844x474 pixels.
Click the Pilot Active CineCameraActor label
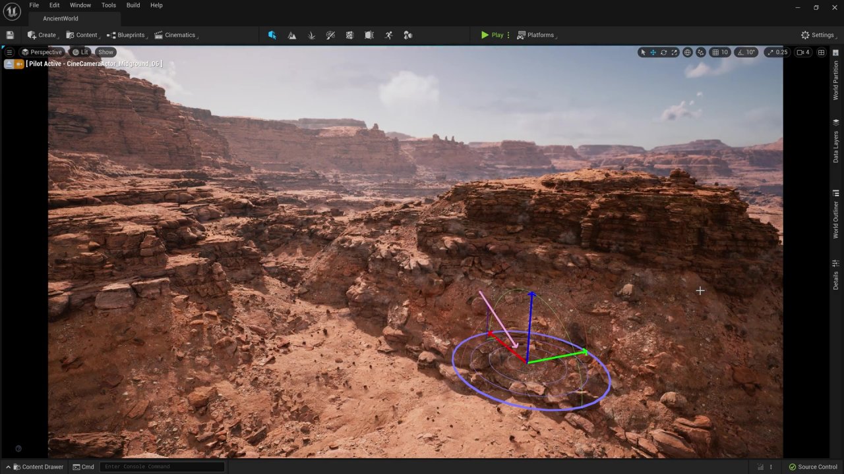click(x=94, y=64)
